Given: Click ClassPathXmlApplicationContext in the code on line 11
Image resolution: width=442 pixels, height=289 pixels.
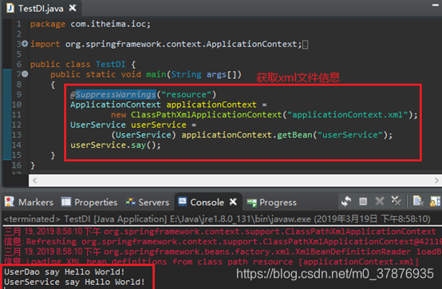Looking at the screenshot, I should pos(207,115).
